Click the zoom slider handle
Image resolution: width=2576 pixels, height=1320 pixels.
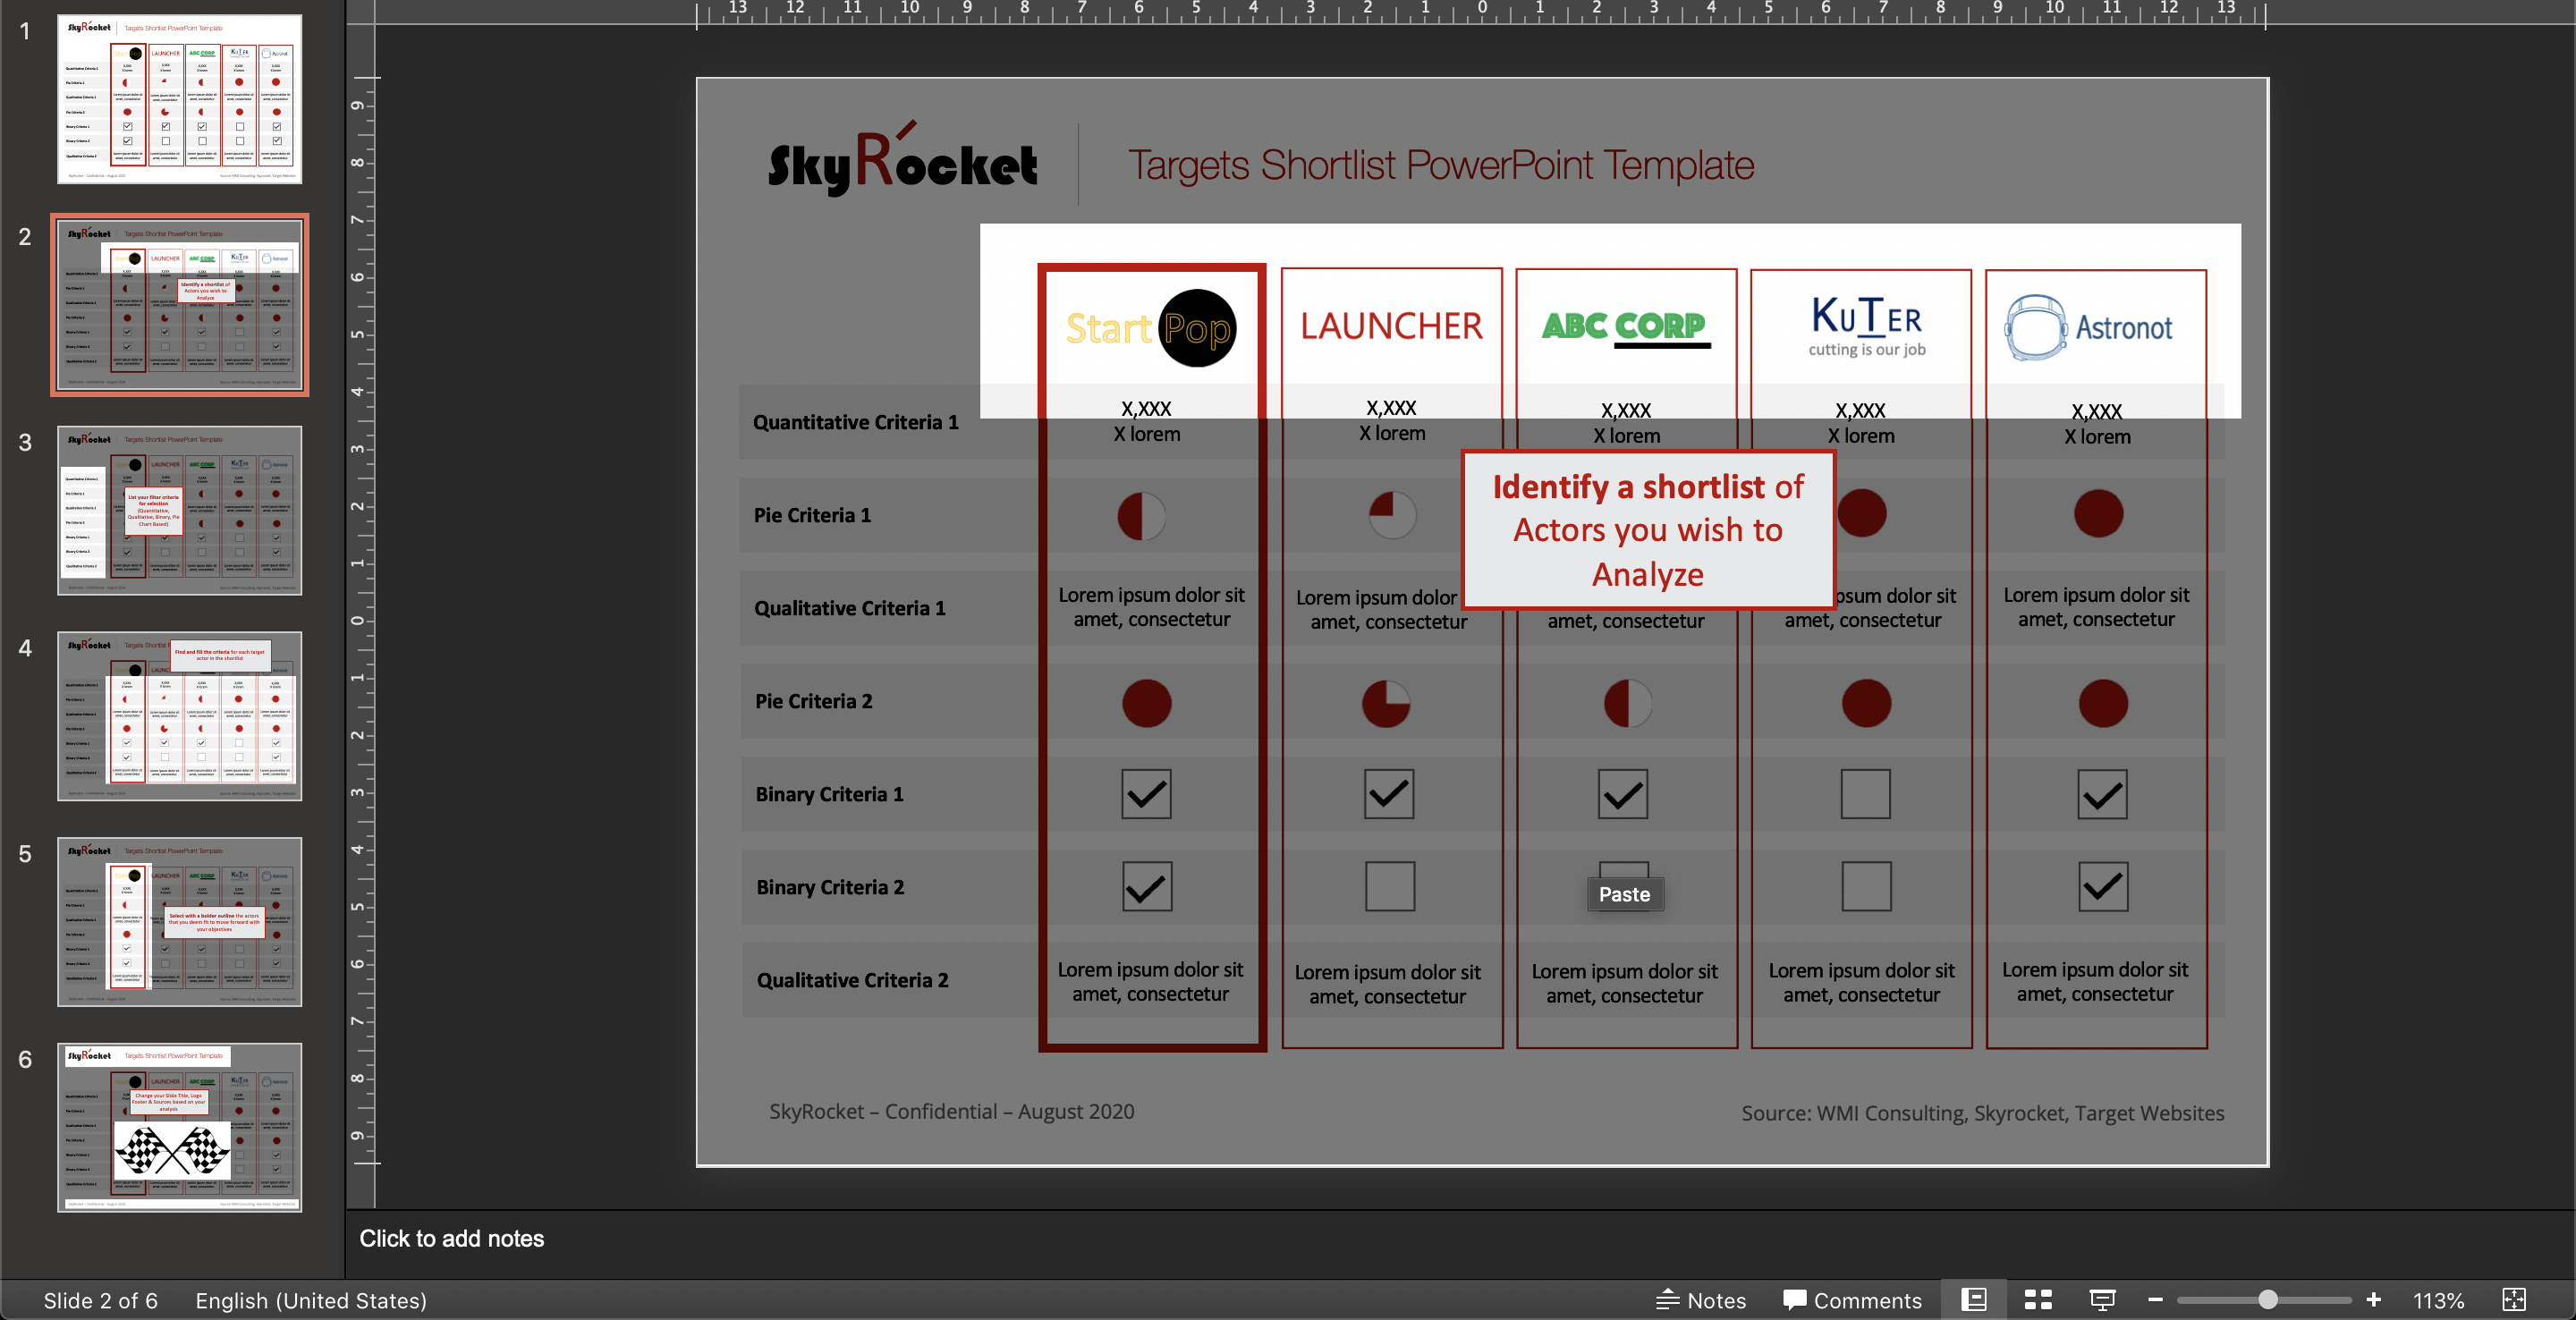click(x=2268, y=1300)
